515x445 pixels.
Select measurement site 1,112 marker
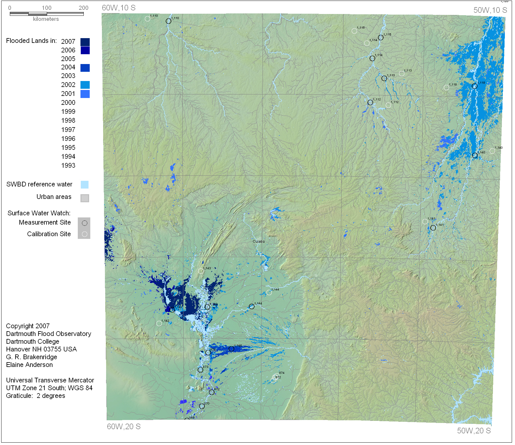click(x=370, y=102)
